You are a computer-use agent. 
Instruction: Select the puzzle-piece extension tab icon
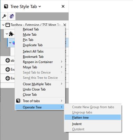[x=11, y=34]
